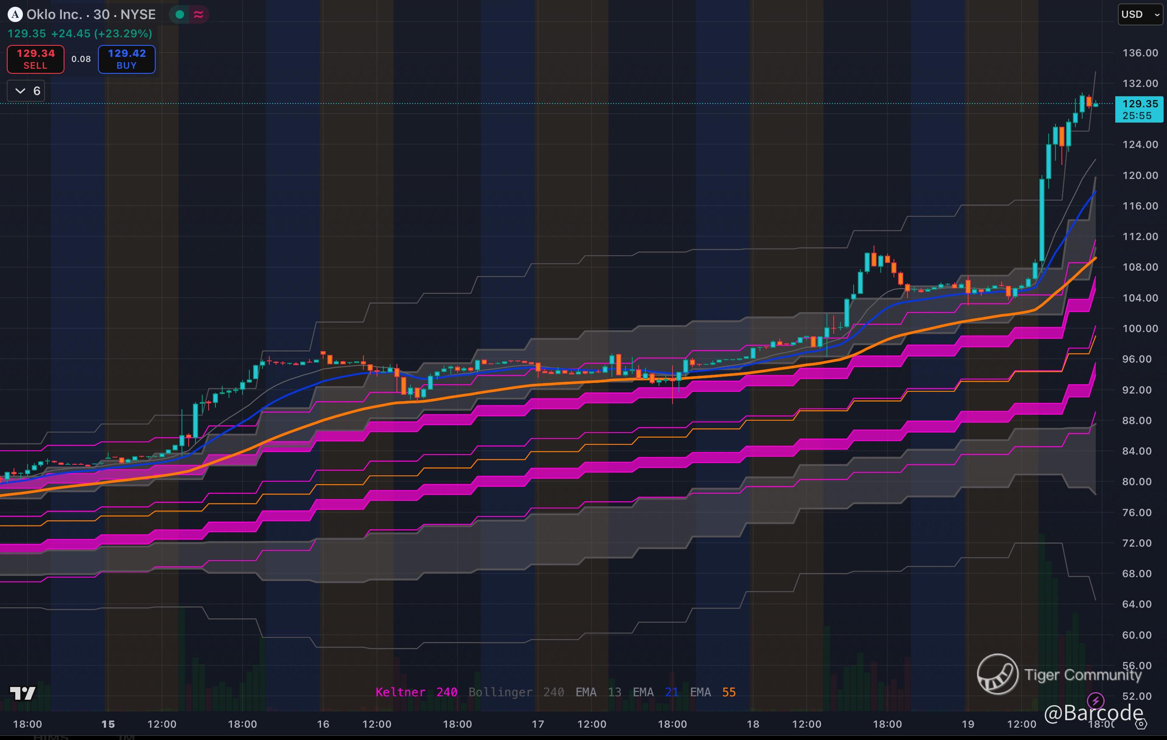The height and width of the screenshot is (740, 1167).
Task: Expand the collapsed indicators legend showing 6
Action: (x=26, y=91)
